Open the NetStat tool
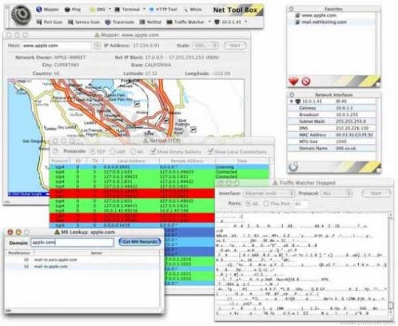398x326 pixels. [150, 22]
